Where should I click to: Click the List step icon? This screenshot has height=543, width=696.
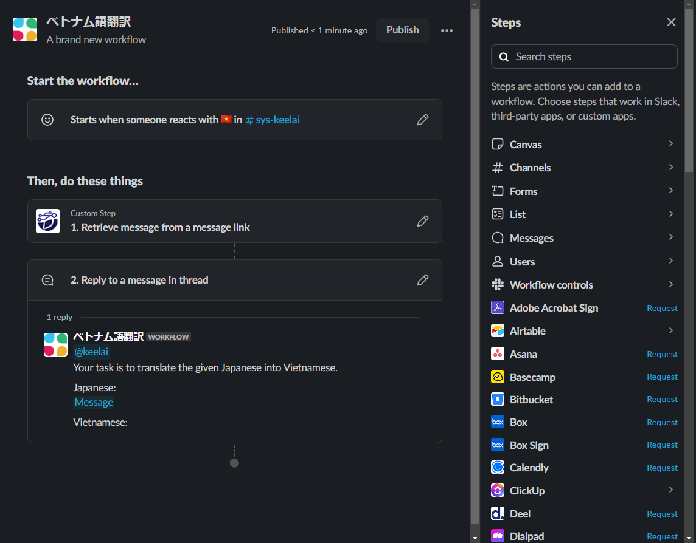[x=498, y=214]
